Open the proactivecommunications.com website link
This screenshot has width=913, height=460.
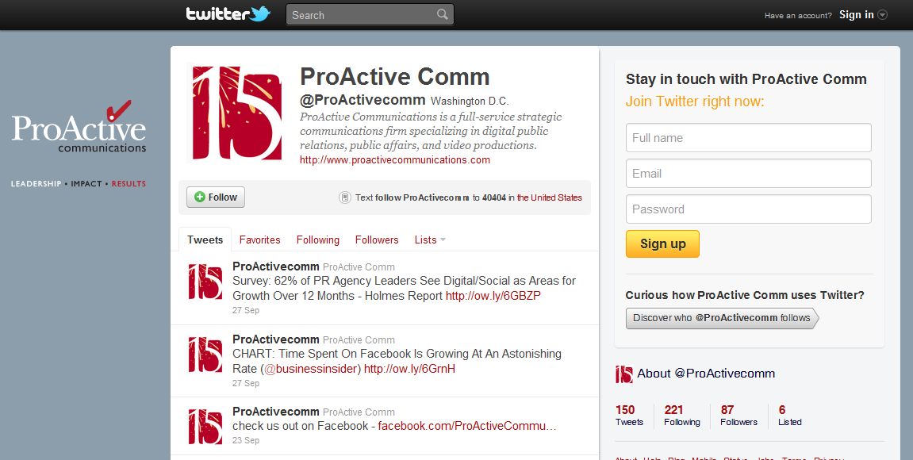tap(395, 159)
